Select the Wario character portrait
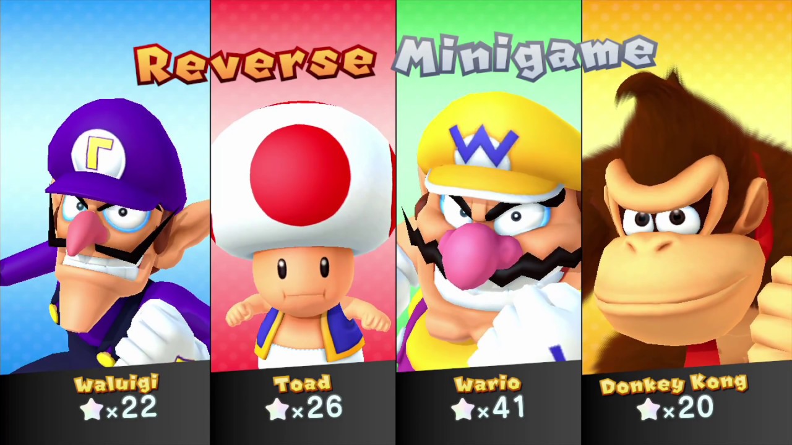 pyautogui.click(x=489, y=185)
